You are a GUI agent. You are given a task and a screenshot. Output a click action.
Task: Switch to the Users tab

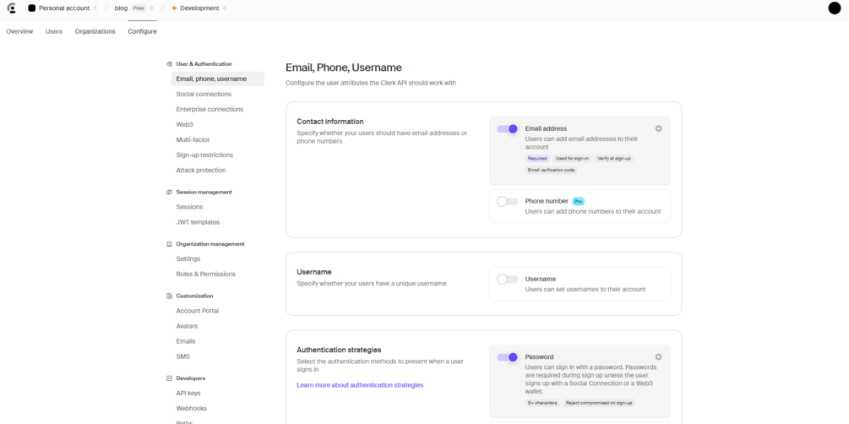pos(54,31)
